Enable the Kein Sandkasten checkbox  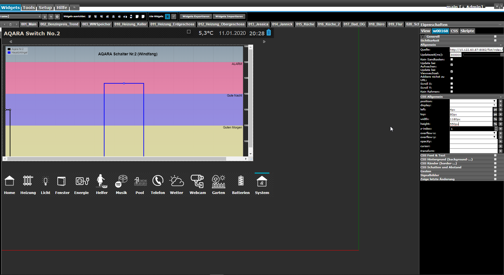(452, 59)
